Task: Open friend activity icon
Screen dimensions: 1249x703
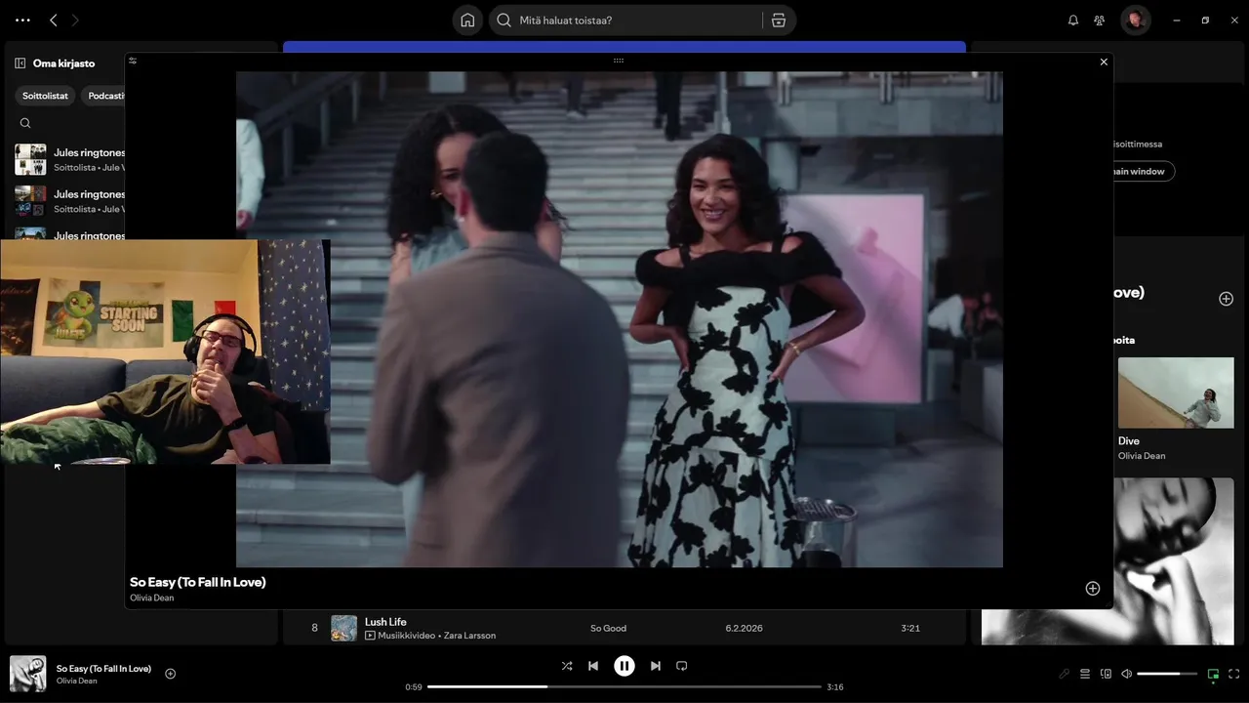Action: tap(1100, 20)
